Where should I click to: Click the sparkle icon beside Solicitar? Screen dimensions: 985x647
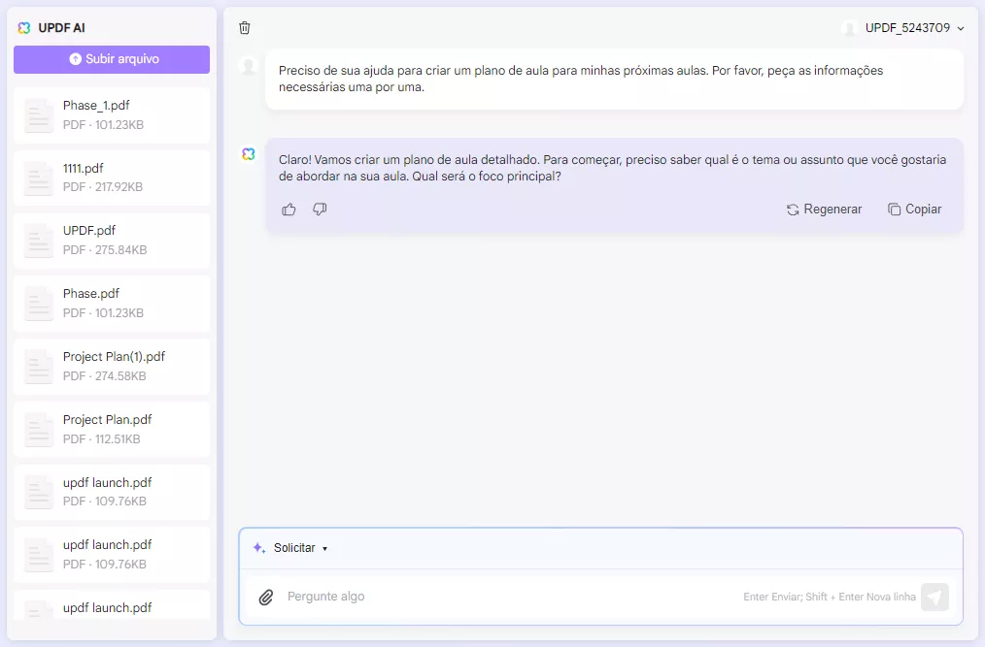[258, 548]
